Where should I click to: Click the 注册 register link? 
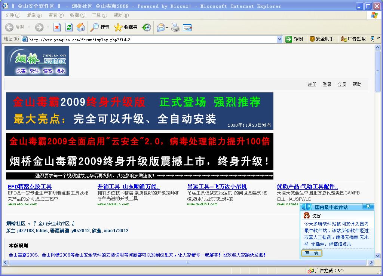312,84
